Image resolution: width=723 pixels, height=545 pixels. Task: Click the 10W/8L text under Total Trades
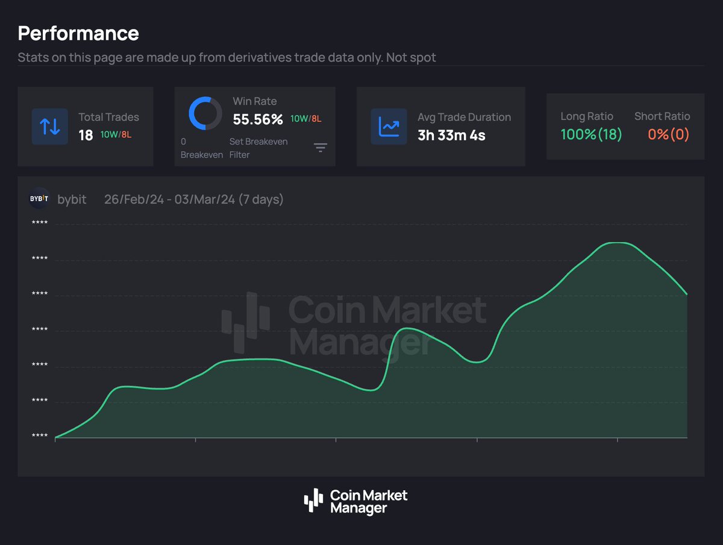(116, 134)
